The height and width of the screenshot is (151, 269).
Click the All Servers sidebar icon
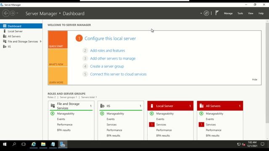click(5, 36)
